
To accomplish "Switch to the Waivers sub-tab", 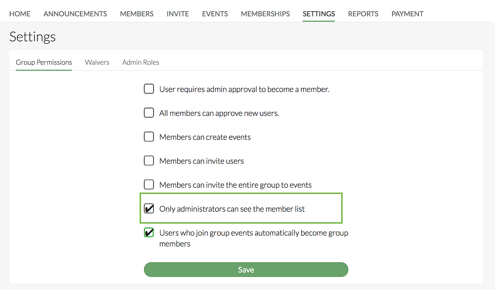I will click(97, 62).
